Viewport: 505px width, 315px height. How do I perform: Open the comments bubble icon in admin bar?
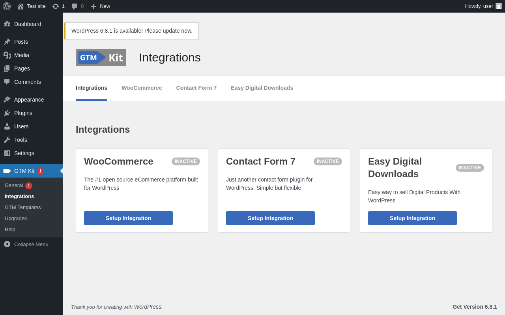point(75,6)
